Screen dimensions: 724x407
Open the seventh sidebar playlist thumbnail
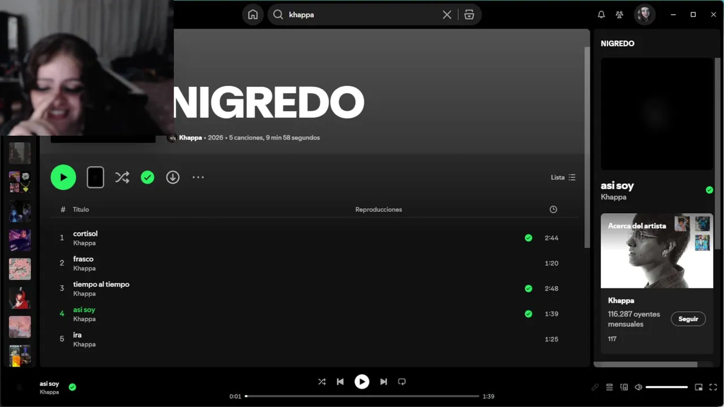click(20, 327)
